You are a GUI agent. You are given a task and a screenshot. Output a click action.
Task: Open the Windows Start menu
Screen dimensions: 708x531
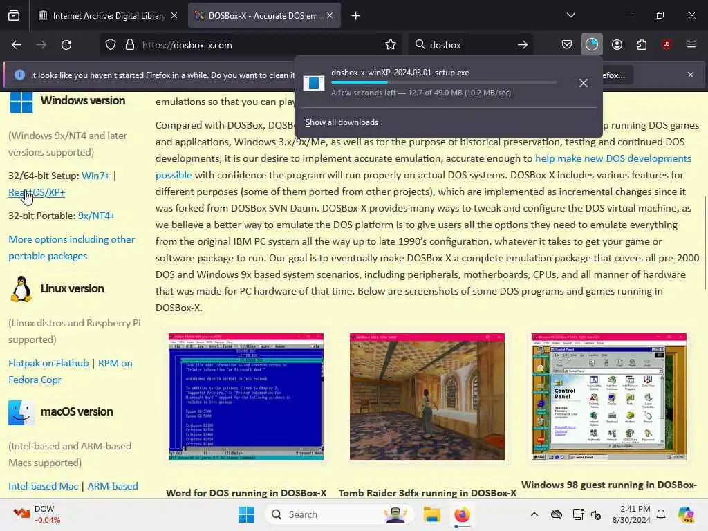point(247,514)
